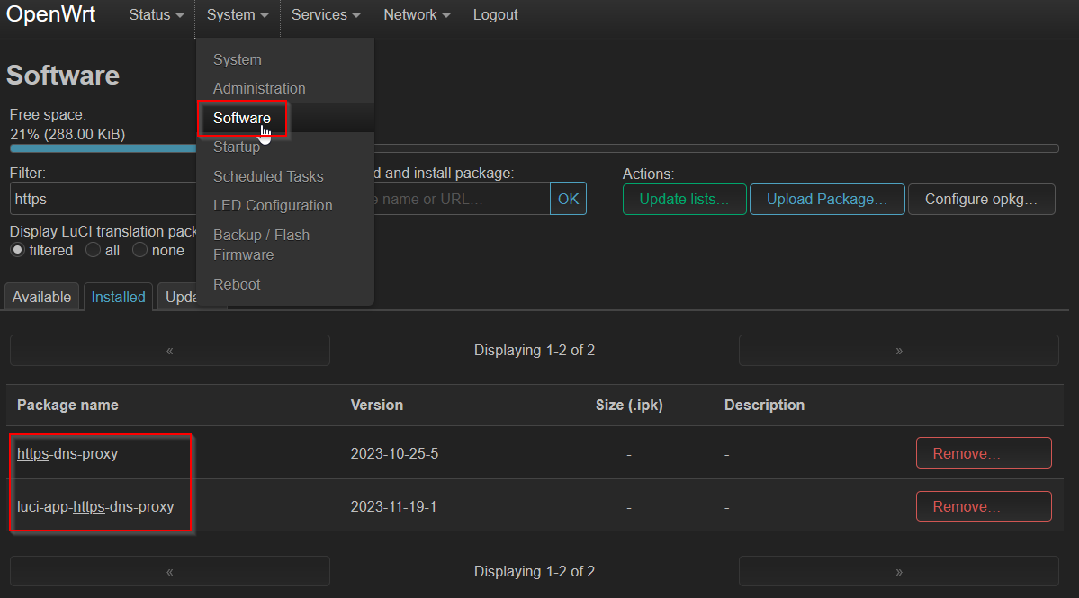Open Configure opkg dialog

pyautogui.click(x=981, y=200)
